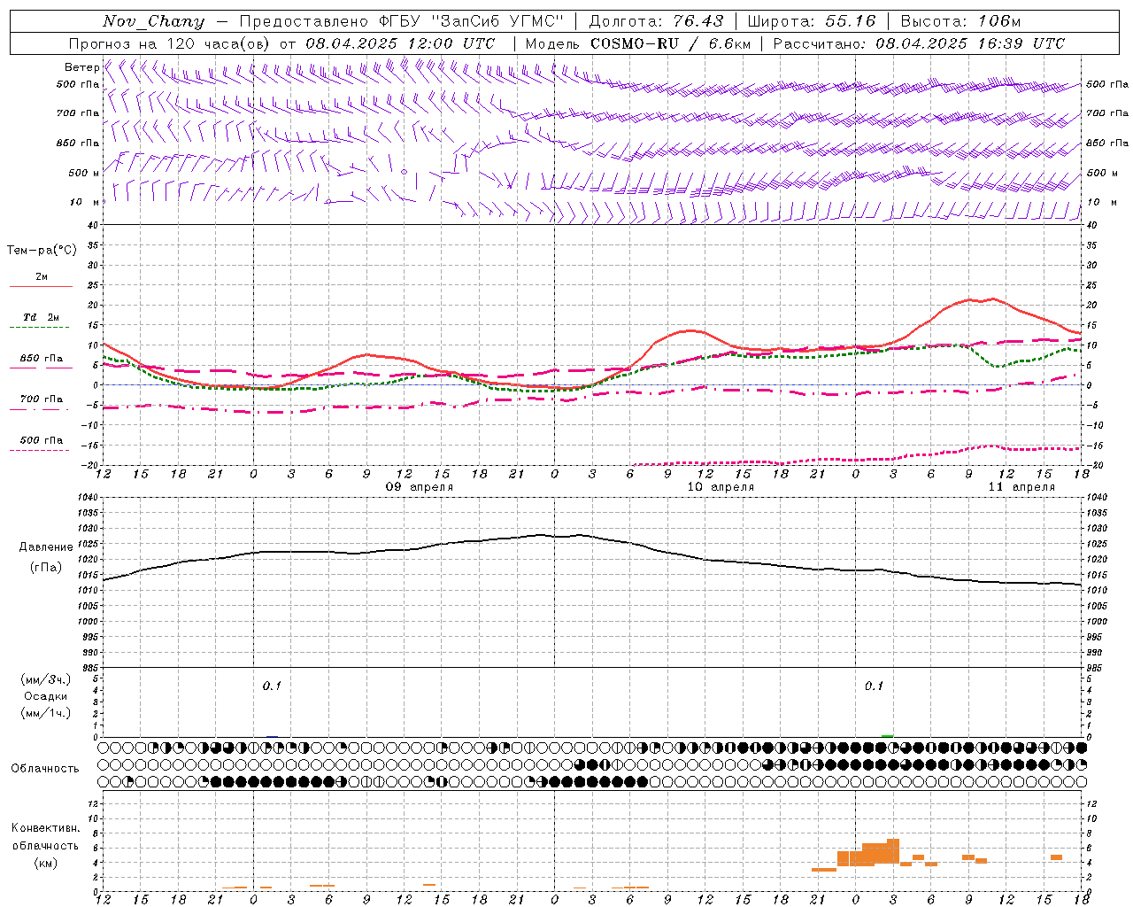This screenshot has width=1133, height=907.
Task: Click the '(гПа)' pressure unit label
Action: pyautogui.click(x=46, y=568)
